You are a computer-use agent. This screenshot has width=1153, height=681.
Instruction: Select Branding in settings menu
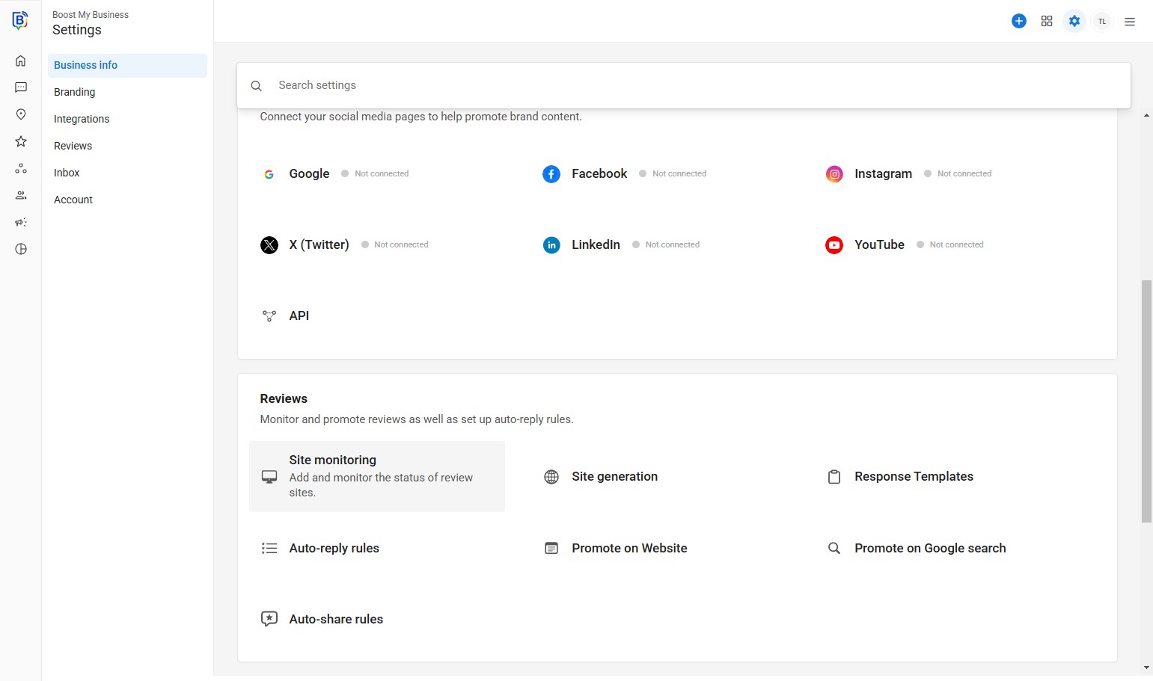coord(75,92)
